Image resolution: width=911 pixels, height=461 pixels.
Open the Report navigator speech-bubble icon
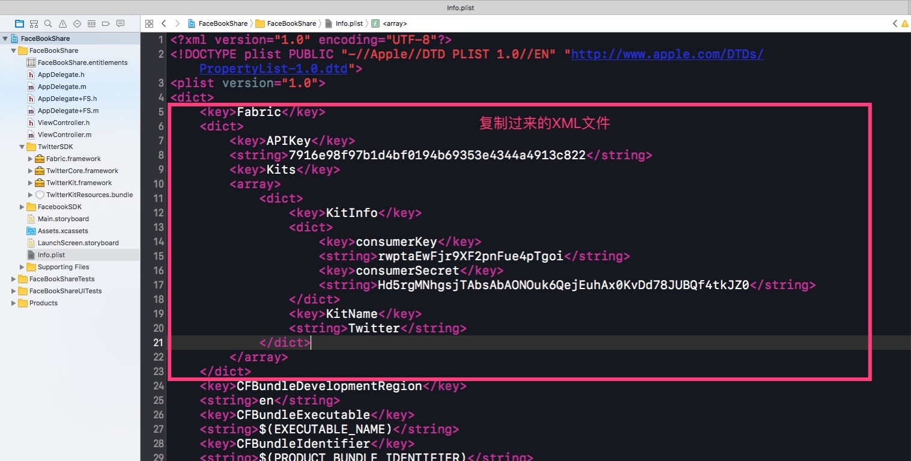120,23
